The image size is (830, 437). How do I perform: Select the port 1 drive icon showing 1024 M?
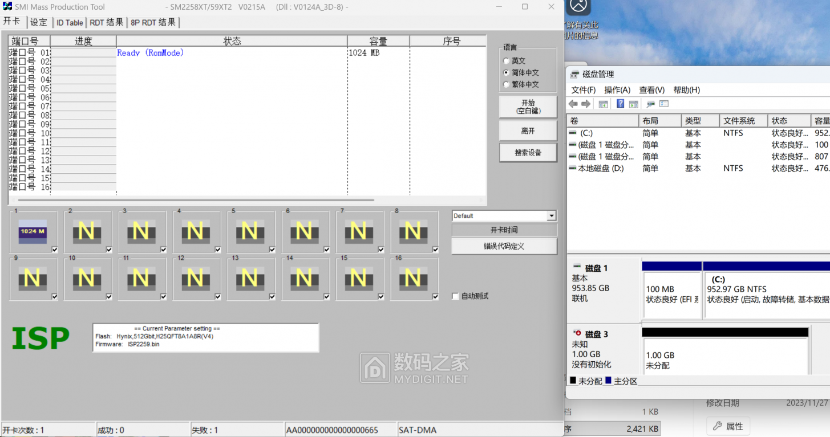coord(33,232)
